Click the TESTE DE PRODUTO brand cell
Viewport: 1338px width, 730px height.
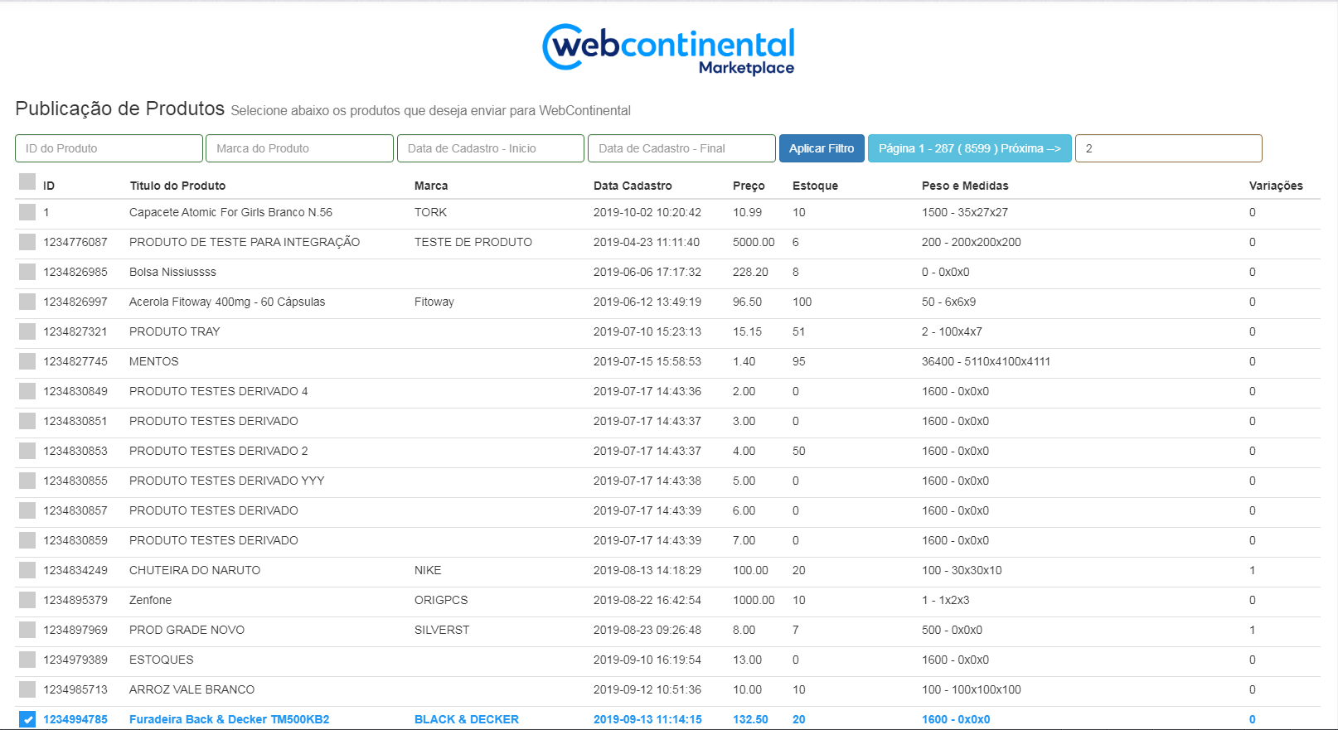click(x=473, y=242)
